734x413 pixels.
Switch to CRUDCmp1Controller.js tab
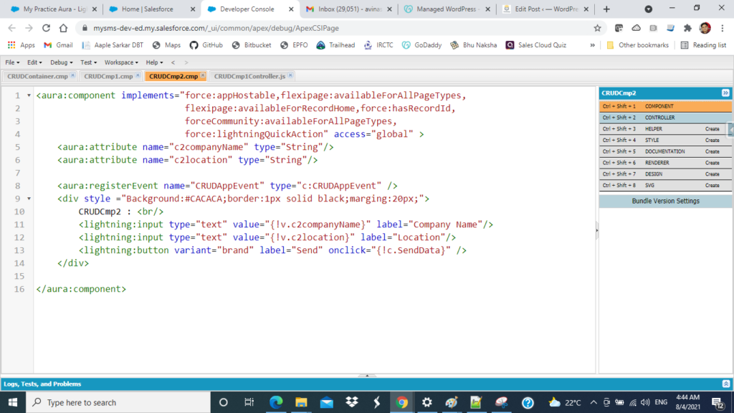click(x=249, y=76)
